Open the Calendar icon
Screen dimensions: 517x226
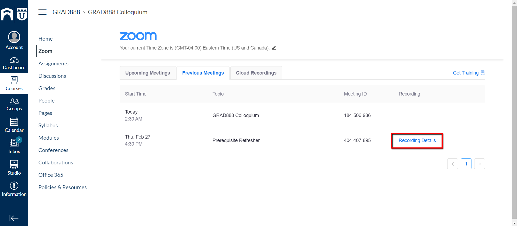[x=14, y=122]
